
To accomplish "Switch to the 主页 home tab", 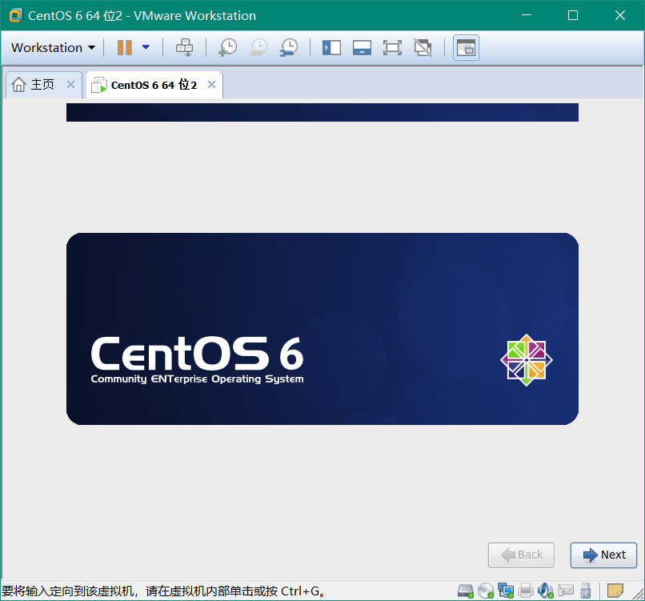I will point(34,85).
